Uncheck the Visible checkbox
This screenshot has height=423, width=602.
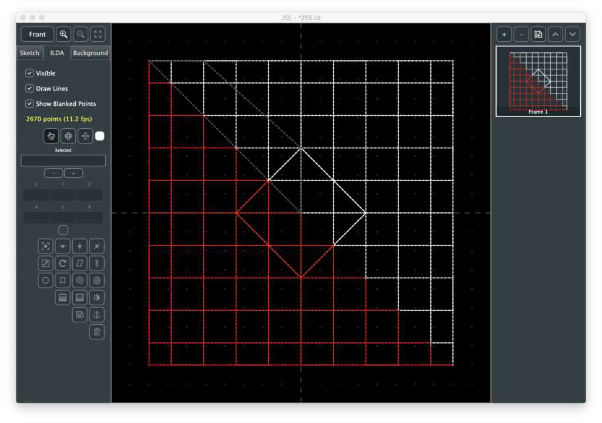pyautogui.click(x=29, y=74)
